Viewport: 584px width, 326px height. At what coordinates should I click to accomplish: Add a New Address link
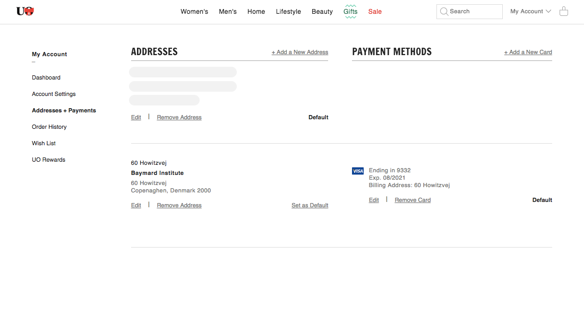point(300,52)
